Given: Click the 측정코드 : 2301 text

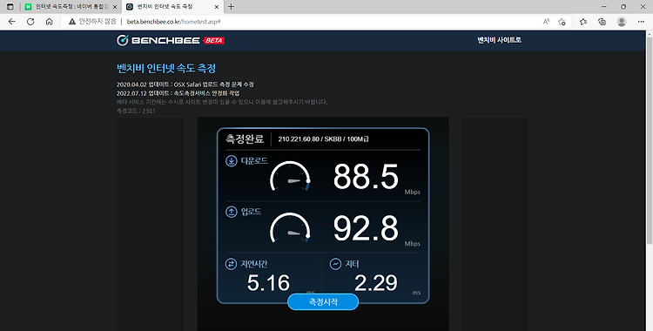Looking at the screenshot, I should [x=136, y=111].
